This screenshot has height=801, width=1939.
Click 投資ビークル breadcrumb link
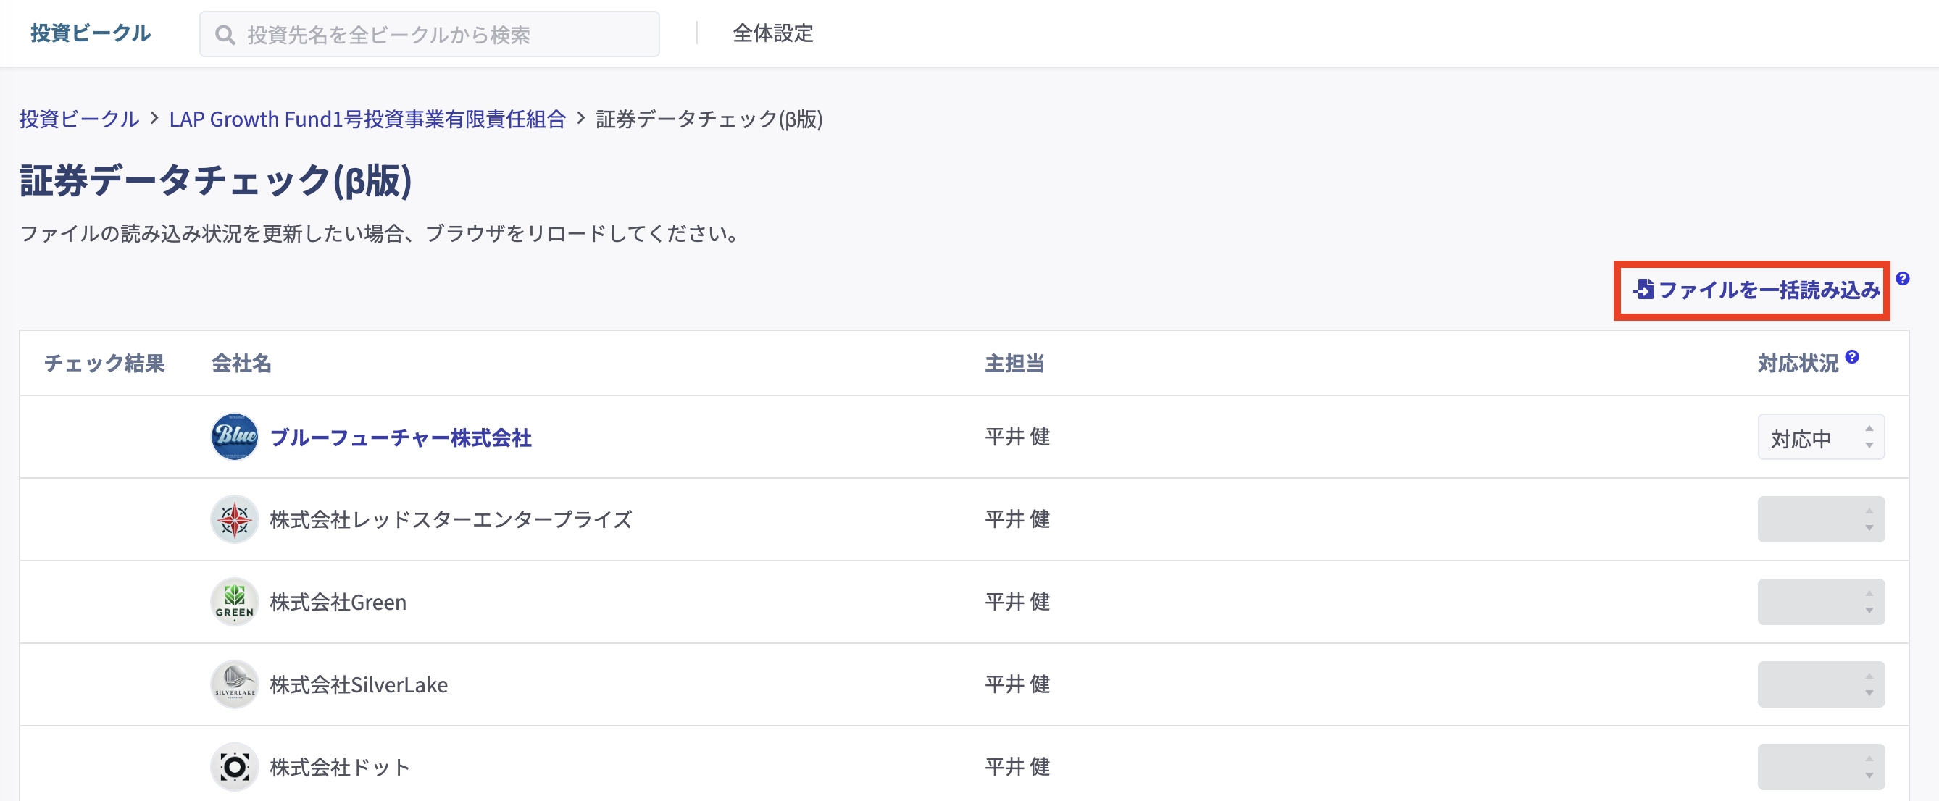pos(79,119)
